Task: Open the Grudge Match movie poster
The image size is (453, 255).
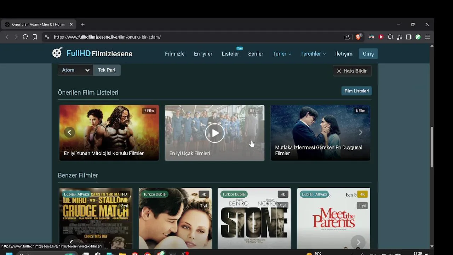Action: [96, 219]
